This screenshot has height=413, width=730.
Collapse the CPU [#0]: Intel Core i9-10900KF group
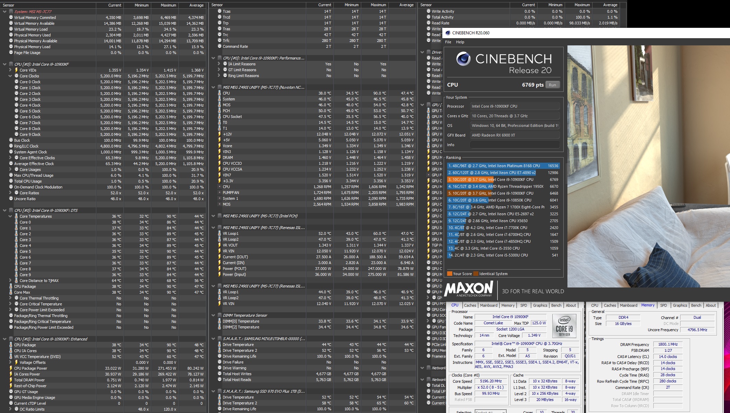tap(4, 64)
